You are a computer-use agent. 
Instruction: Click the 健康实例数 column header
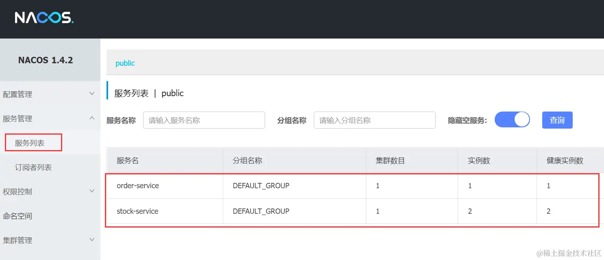[565, 161]
